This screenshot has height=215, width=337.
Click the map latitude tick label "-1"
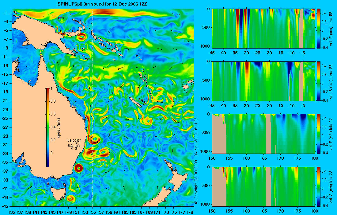pyautogui.click(x=6, y=13)
